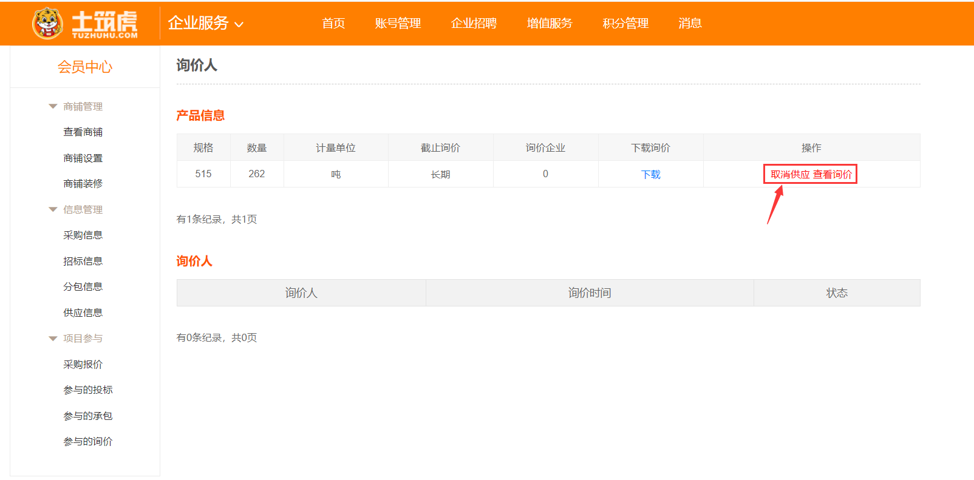The image size is (974, 480).
Task: Open the 企业服务 dropdown
Action: pyautogui.click(x=205, y=24)
